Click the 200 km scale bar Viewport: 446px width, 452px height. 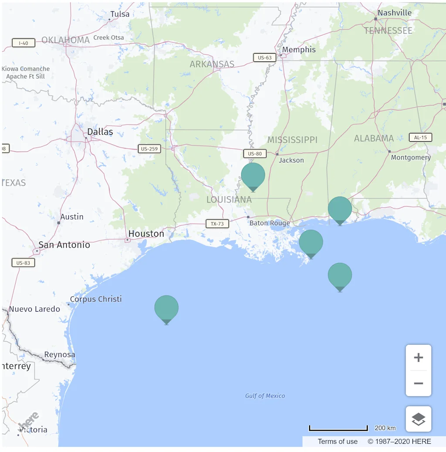[x=338, y=428]
